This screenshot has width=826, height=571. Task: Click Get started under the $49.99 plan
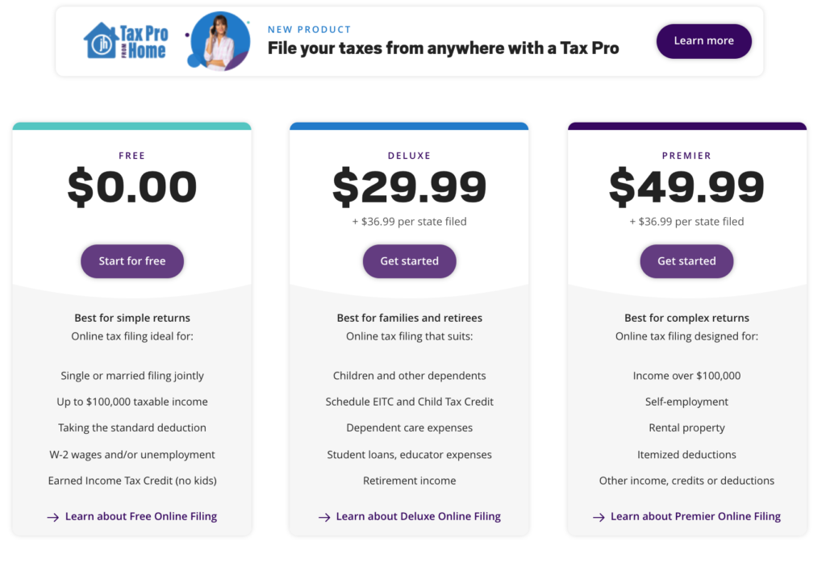tap(686, 260)
